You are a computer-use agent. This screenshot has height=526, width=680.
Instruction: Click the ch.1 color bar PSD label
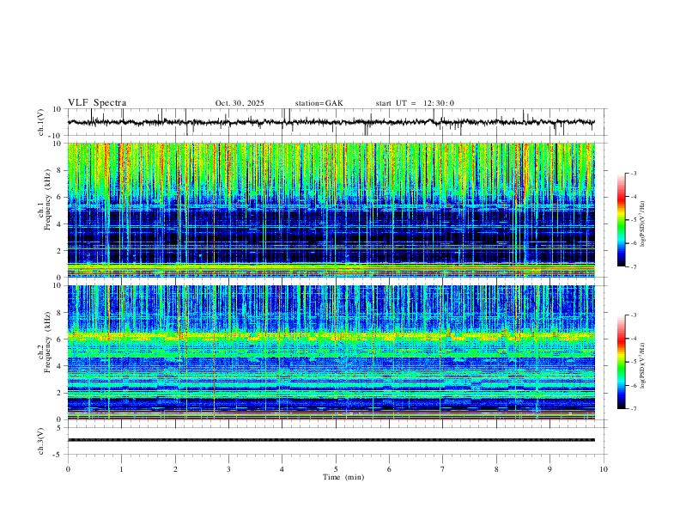tap(643, 223)
